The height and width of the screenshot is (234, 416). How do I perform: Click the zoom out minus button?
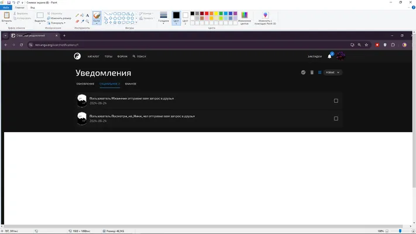point(387,231)
